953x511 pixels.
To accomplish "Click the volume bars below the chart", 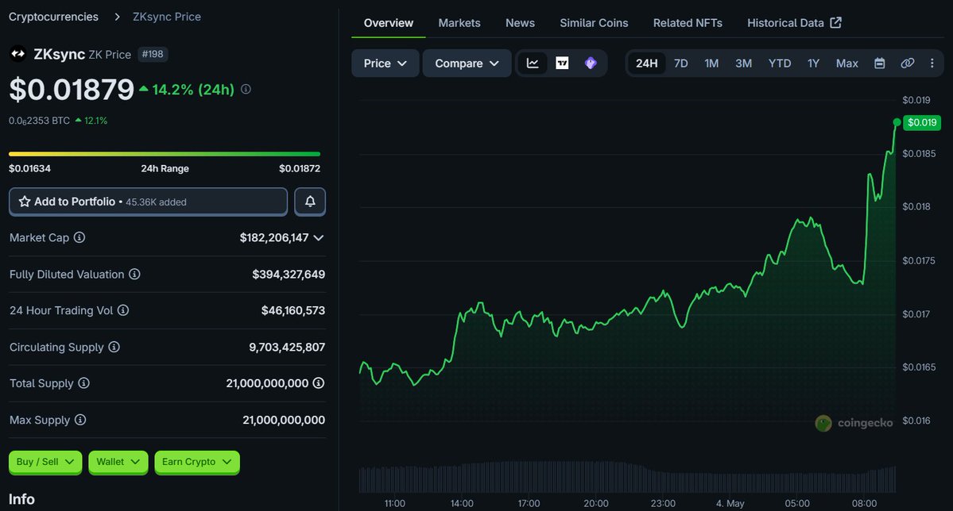I will (626, 478).
